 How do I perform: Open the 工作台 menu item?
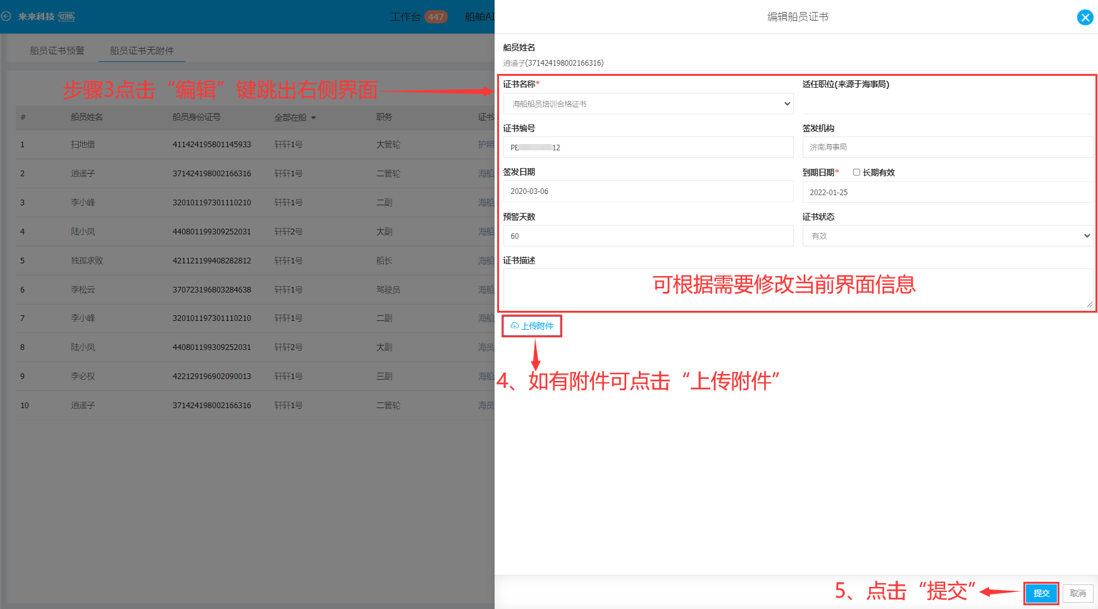(405, 17)
